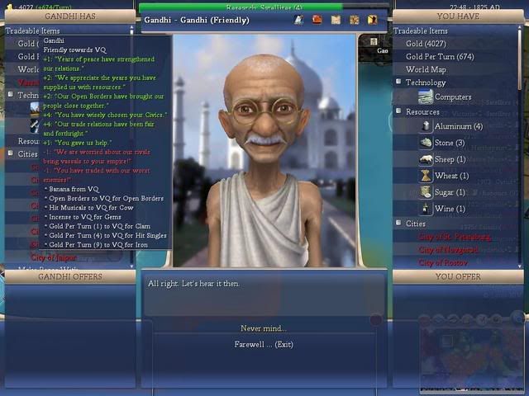
Task: Click the small building icon above Gao
Action: point(374,42)
